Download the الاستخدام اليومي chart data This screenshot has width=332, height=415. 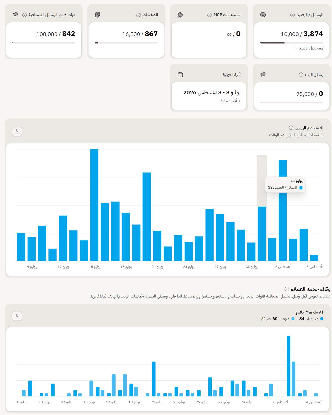(x=17, y=131)
